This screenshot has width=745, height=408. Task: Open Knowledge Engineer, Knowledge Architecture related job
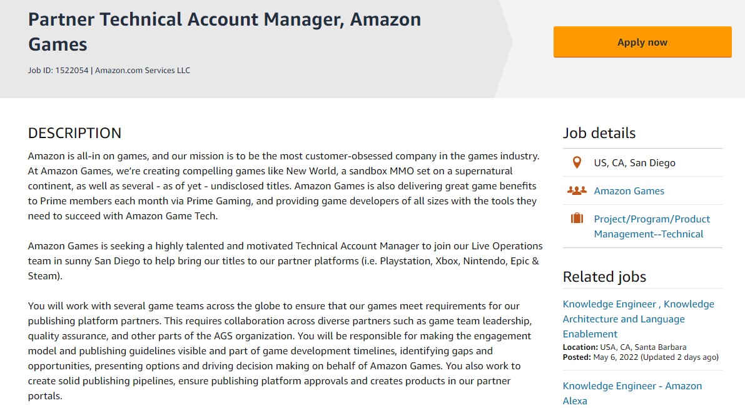tap(638, 319)
